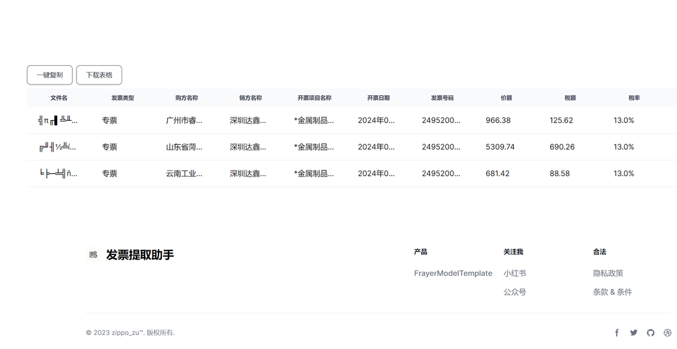Open the 公众号 link
Image resolution: width=677 pixels, height=349 pixels.
pyautogui.click(x=514, y=292)
